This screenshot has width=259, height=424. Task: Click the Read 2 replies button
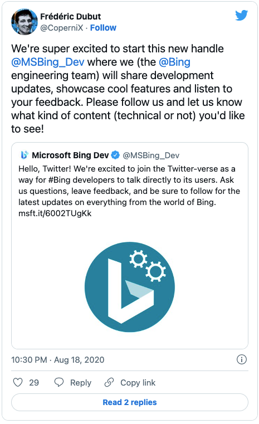[130, 402]
